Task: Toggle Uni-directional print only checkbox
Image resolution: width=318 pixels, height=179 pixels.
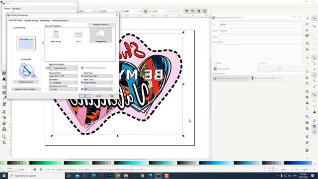Action: [85, 68]
